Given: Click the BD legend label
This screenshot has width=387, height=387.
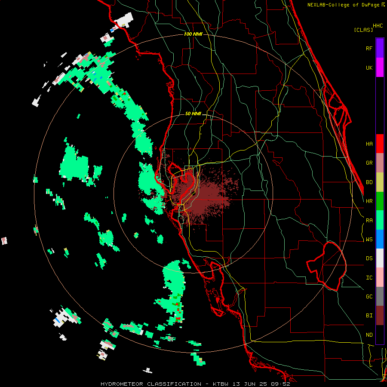Looking at the screenshot, I should coord(369,182).
